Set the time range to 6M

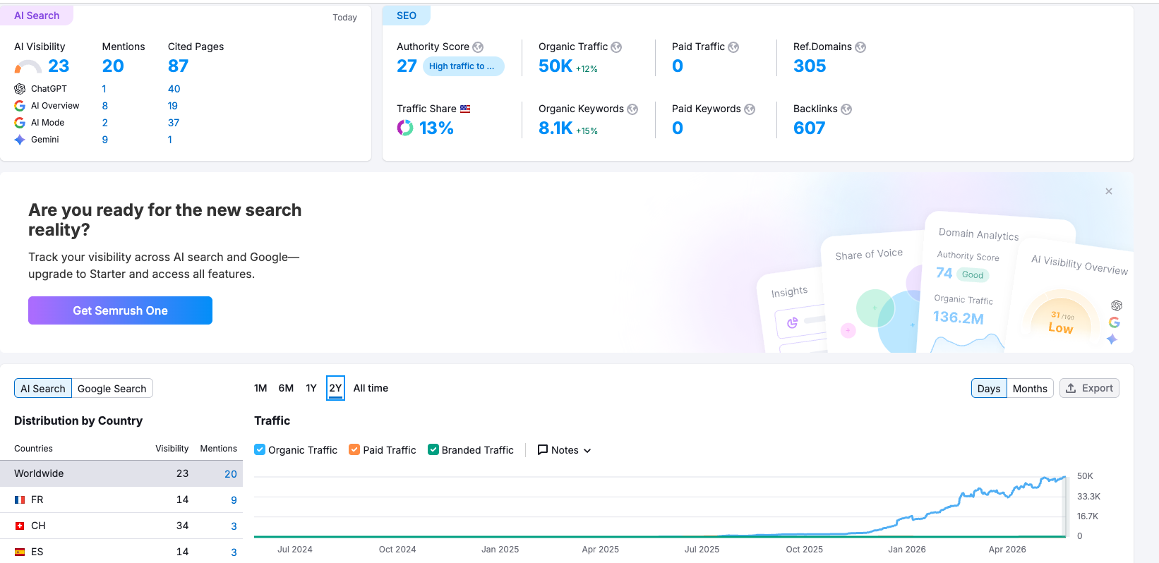(x=286, y=388)
